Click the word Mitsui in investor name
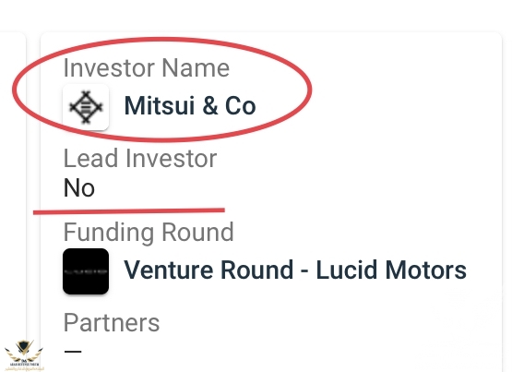Image resolution: width=512 pixels, height=372 pixels. (159, 106)
